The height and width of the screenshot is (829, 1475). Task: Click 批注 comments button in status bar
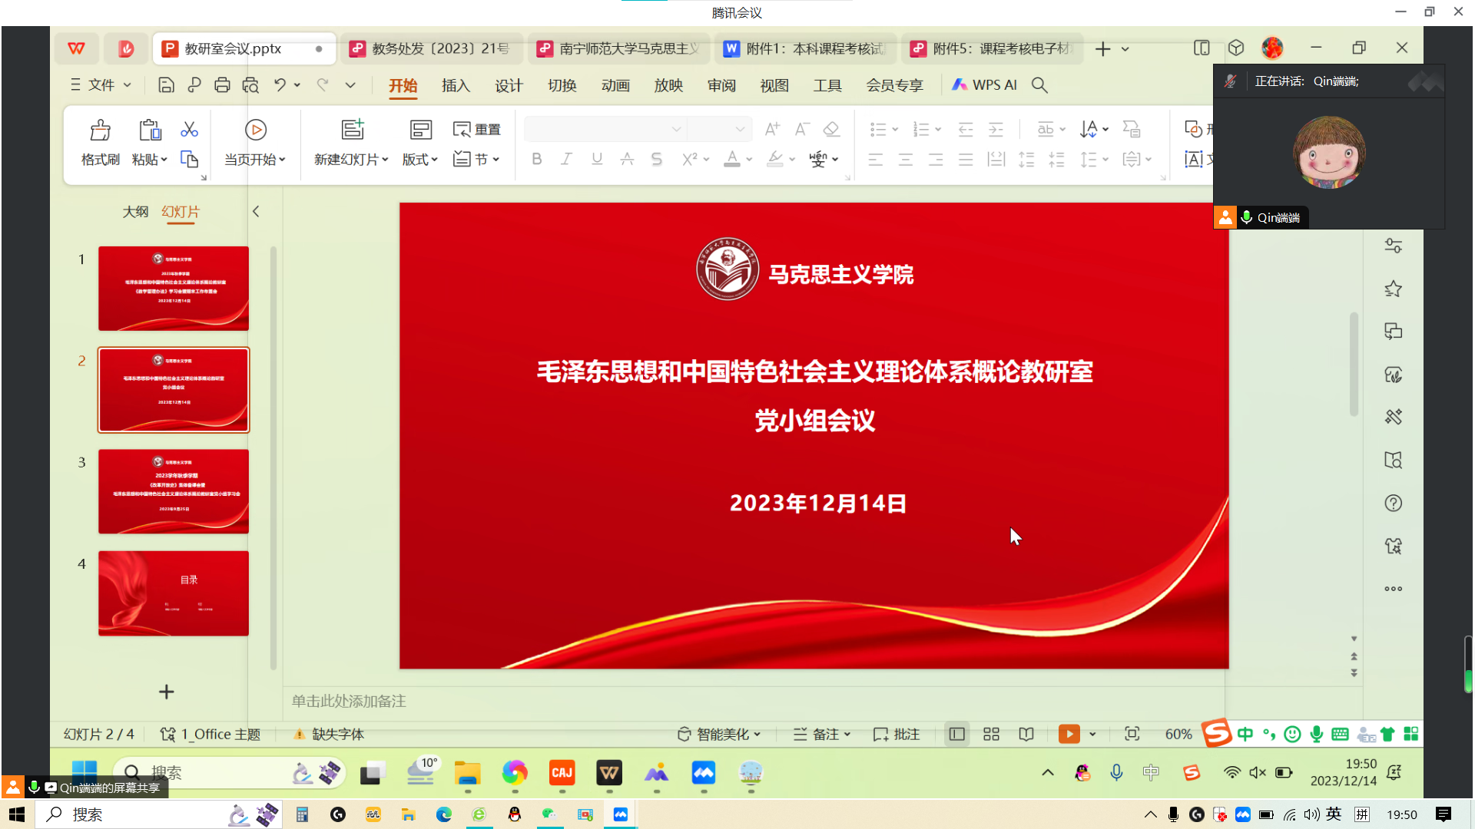tap(897, 735)
